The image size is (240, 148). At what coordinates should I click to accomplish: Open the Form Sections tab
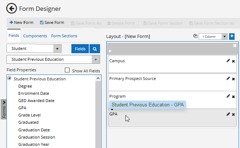[x=64, y=36]
